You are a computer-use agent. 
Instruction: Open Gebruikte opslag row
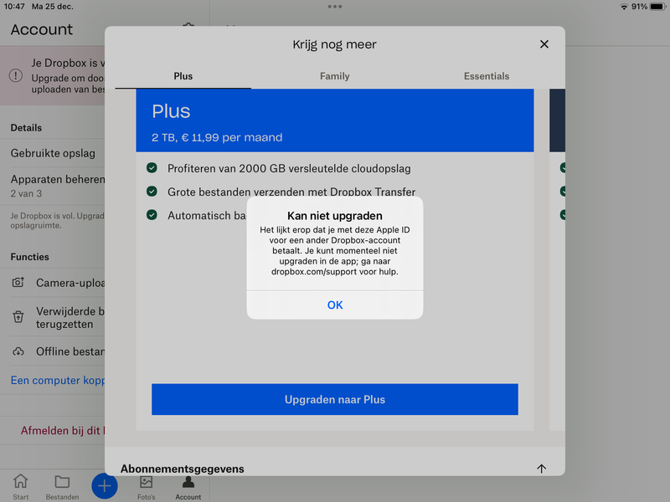52,153
